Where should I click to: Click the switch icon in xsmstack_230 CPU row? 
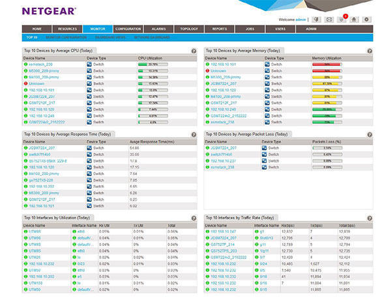tap(89, 64)
